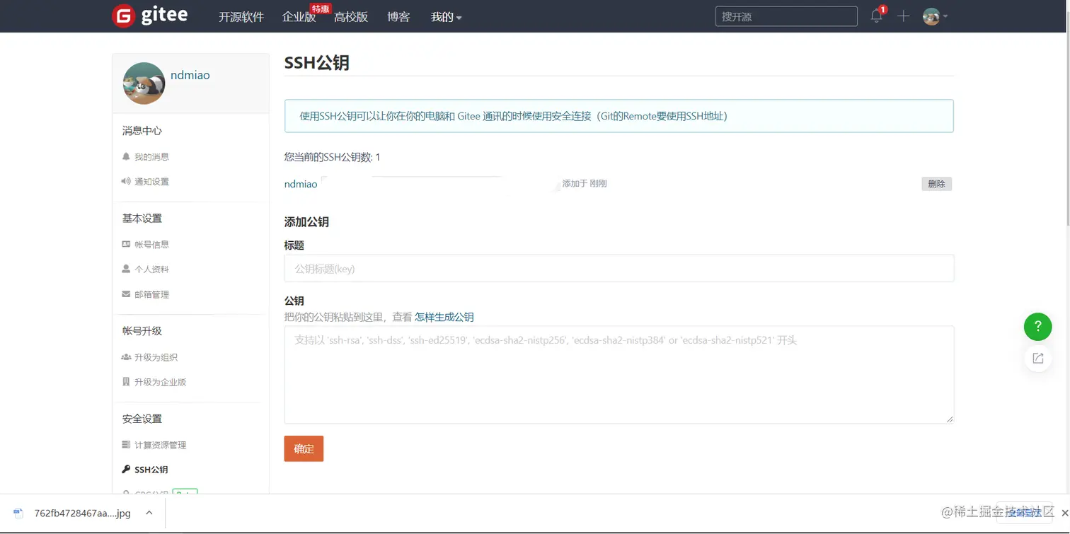The image size is (1070, 534).
Task: Click the external share floating icon
Action: [x=1037, y=359]
